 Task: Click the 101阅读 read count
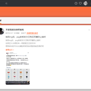[16, 33]
